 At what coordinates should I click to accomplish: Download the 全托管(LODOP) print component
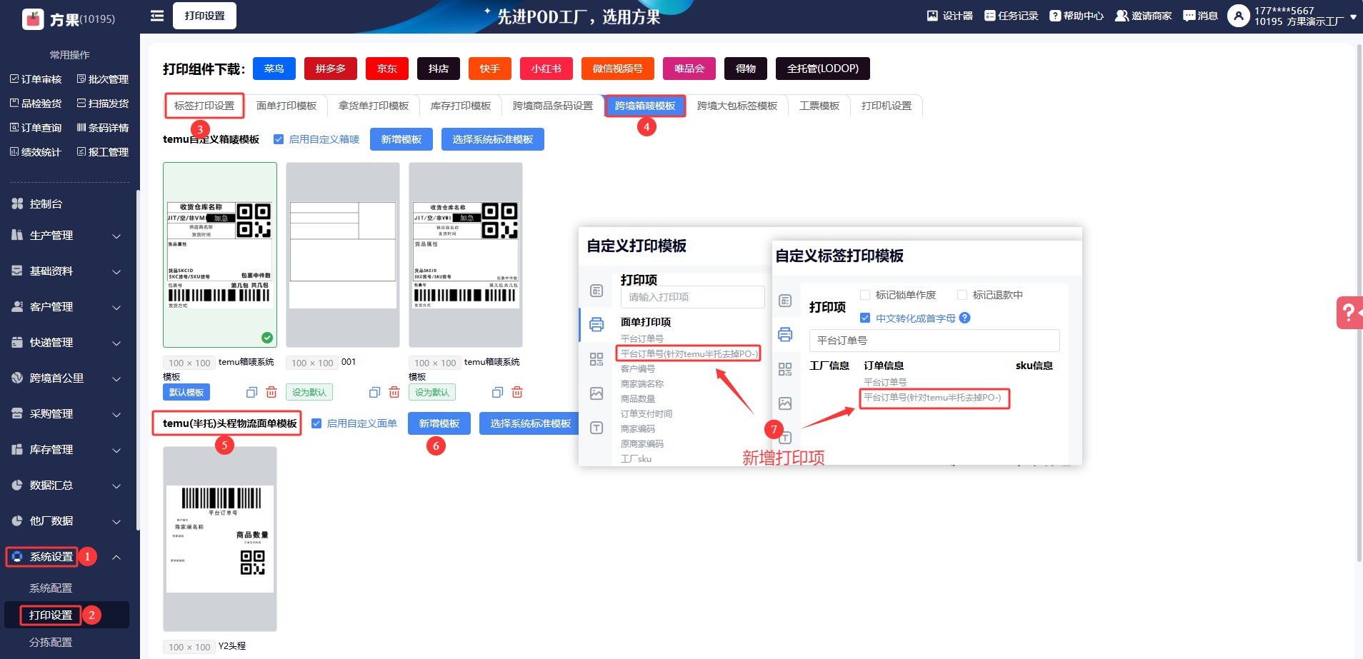coord(823,69)
